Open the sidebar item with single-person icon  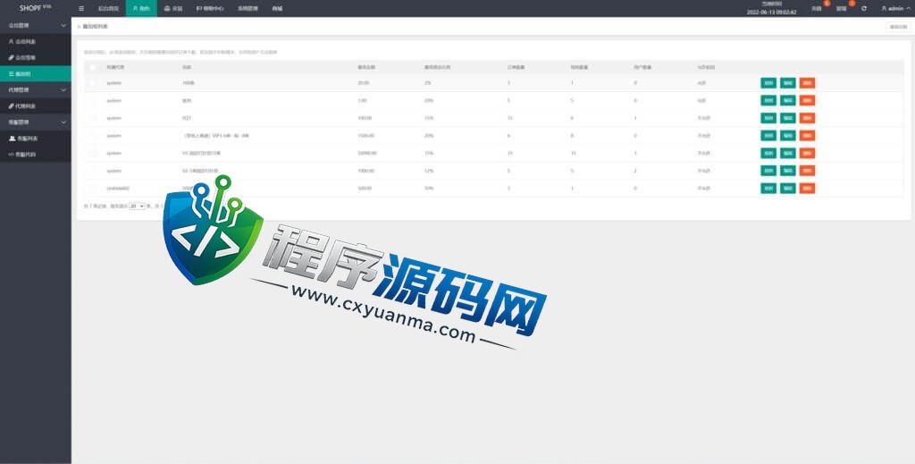click(x=36, y=42)
